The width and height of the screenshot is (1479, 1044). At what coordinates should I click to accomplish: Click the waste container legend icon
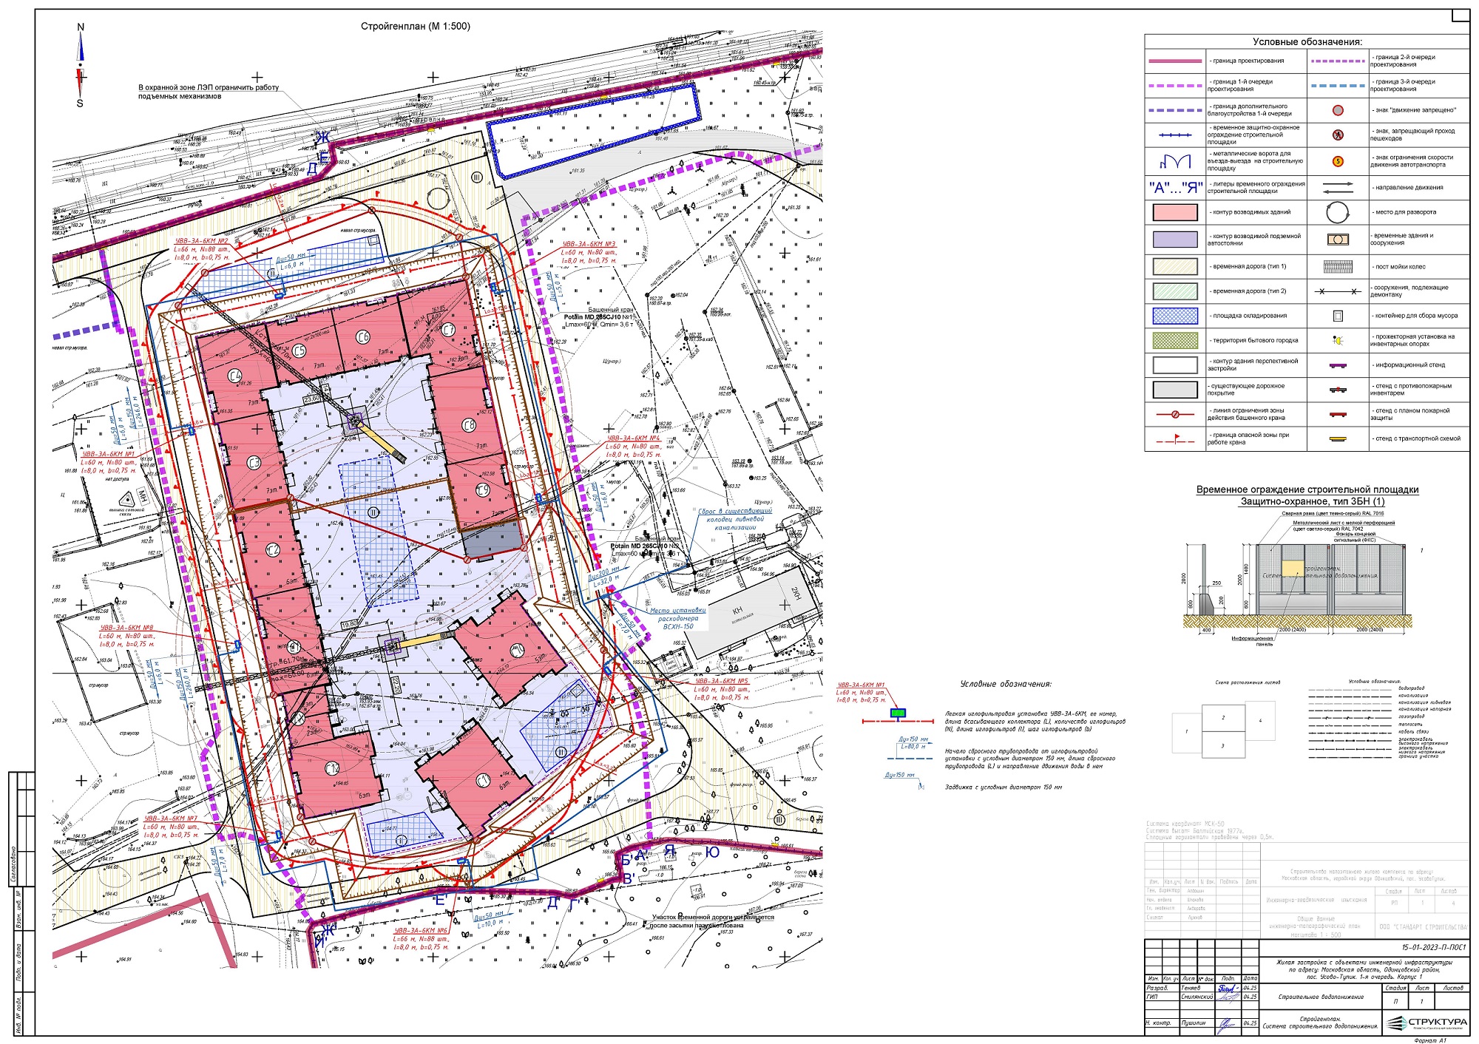pyautogui.click(x=1337, y=316)
